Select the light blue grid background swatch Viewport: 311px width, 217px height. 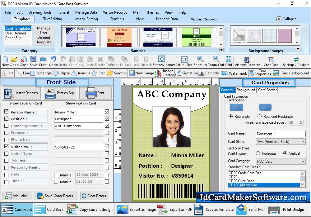[269, 36]
